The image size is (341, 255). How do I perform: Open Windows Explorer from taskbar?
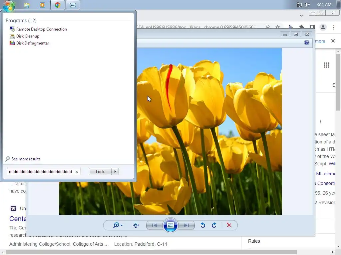click(x=27, y=5)
